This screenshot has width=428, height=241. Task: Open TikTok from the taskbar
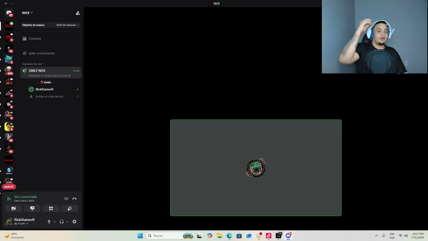pyautogui.click(x=269, y=236)
